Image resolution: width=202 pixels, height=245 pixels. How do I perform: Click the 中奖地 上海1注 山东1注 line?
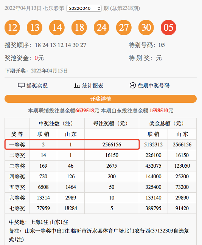tap(39, 222)
